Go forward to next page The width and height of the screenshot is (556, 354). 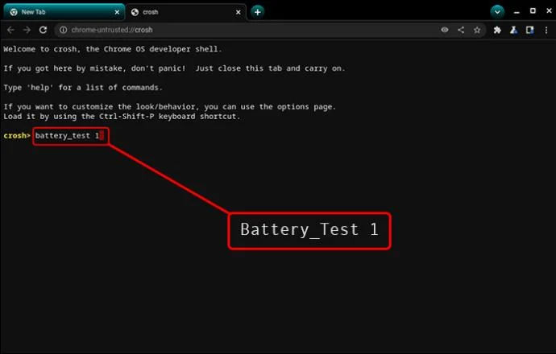(x=27, y=30)
